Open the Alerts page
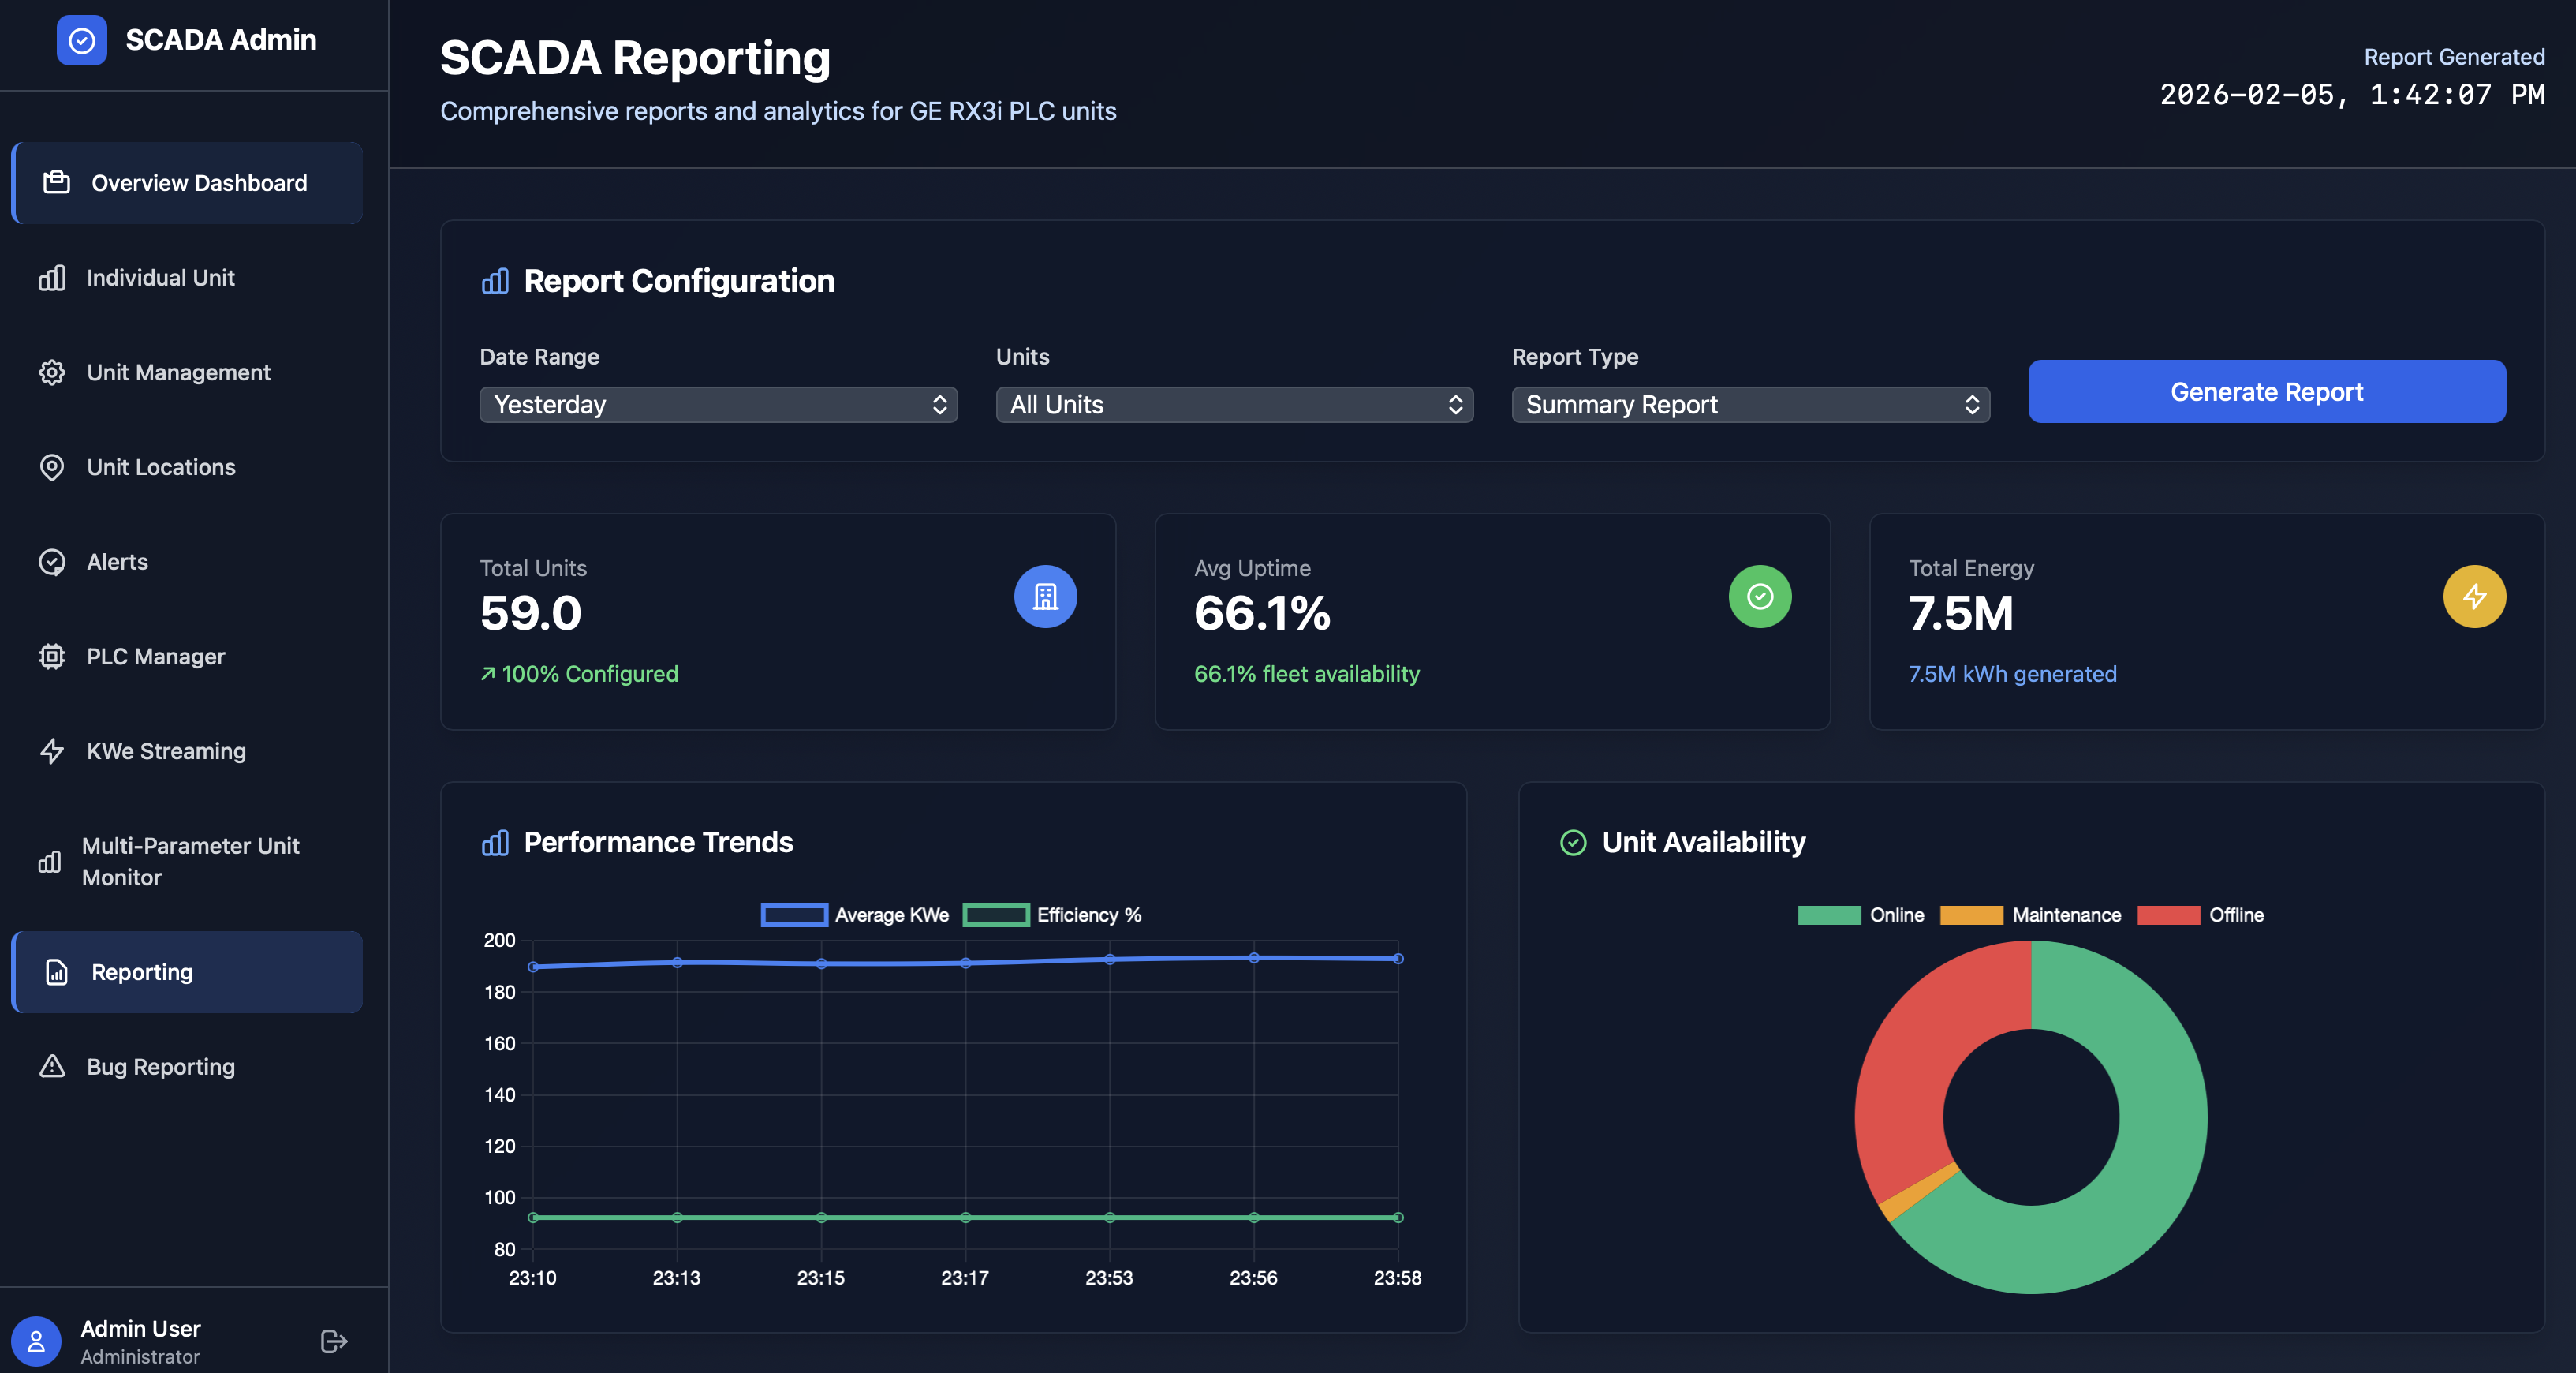Screen dimensions: 2576x1373 pos(187,563)
